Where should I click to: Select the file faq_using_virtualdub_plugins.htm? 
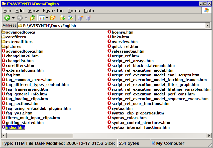tap(38, 108)
